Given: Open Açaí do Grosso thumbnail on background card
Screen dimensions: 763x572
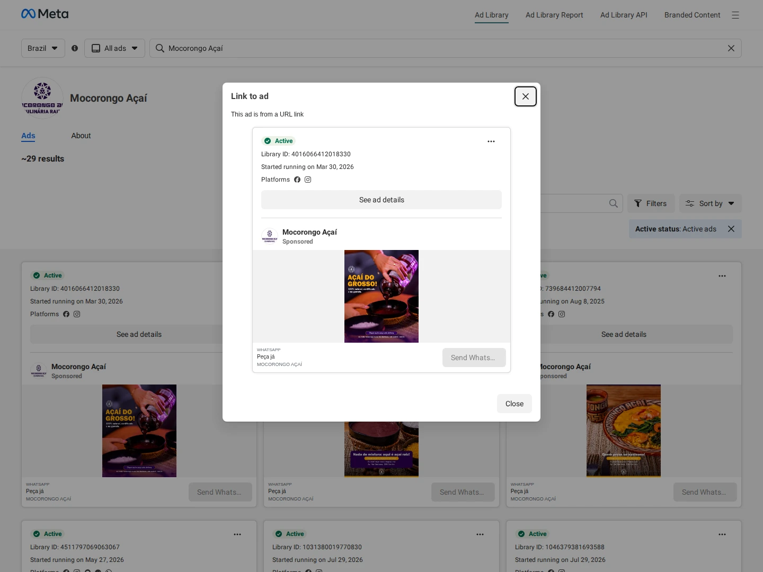Looking at the screenshot, I should pos(139,431).
